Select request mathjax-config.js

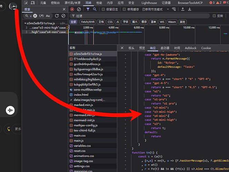point(92,125)
